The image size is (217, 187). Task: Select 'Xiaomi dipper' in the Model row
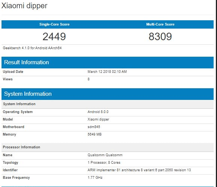98,119
